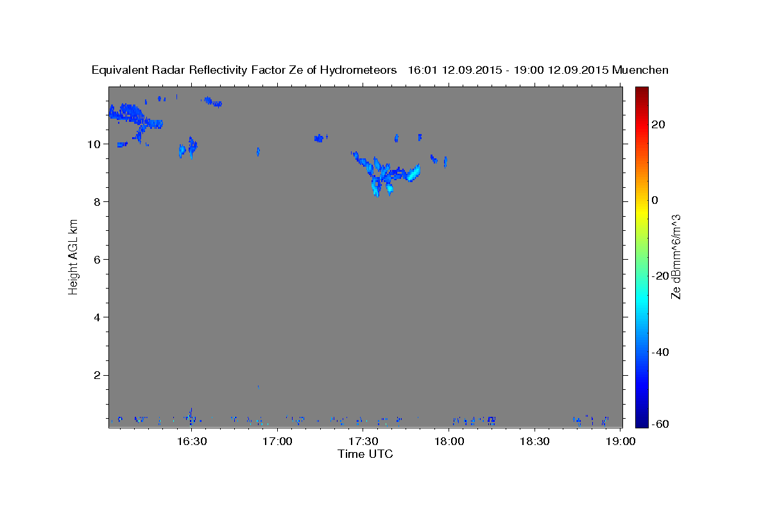This screenshot has height=513, width=770.
Task: Click the '16:30' time tick label
Action: (191, 441)
